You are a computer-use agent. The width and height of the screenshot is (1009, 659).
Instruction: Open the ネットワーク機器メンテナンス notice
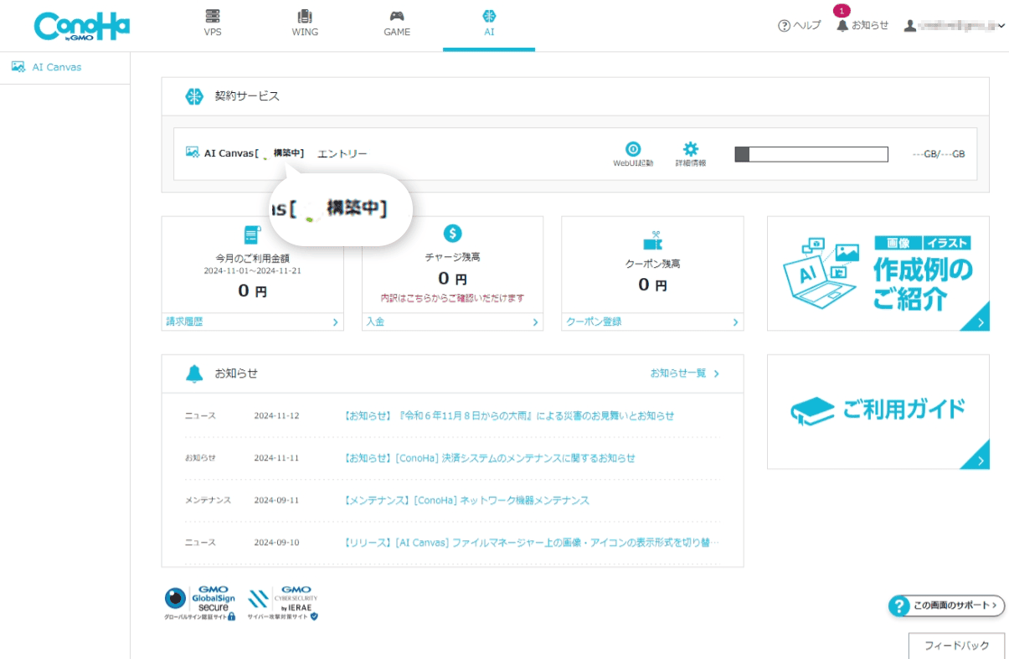tap(466, 500)
